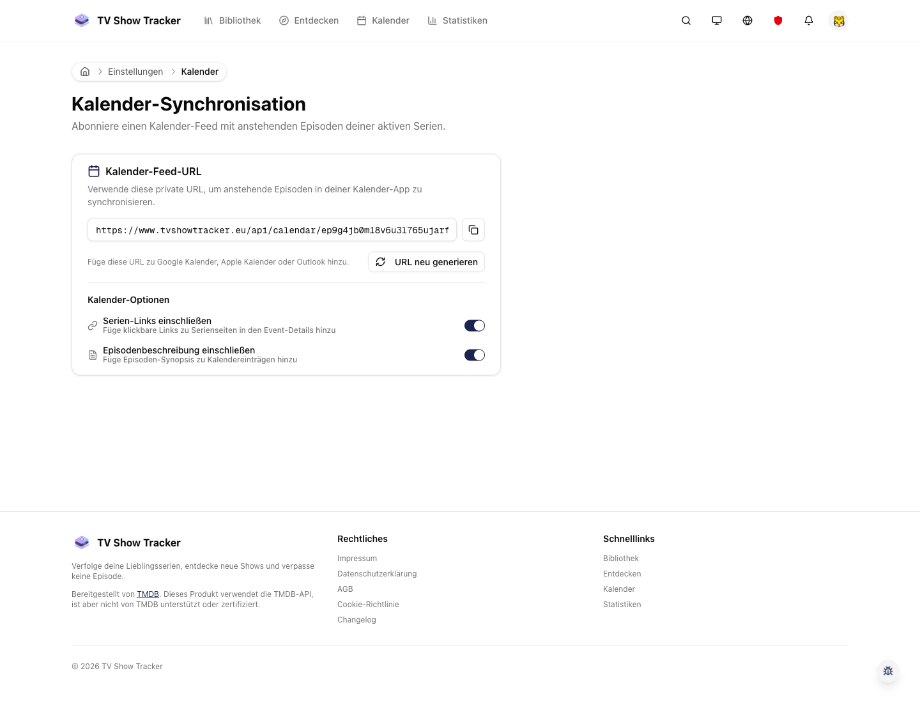The width and height of the screenshot is (920, 703).
Task: Click the display/theme icon in the header
Action: (x=717, y=20)
